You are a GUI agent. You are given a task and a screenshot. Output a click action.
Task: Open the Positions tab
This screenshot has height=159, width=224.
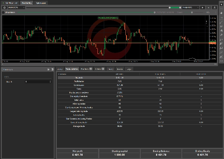click(86, 69)
